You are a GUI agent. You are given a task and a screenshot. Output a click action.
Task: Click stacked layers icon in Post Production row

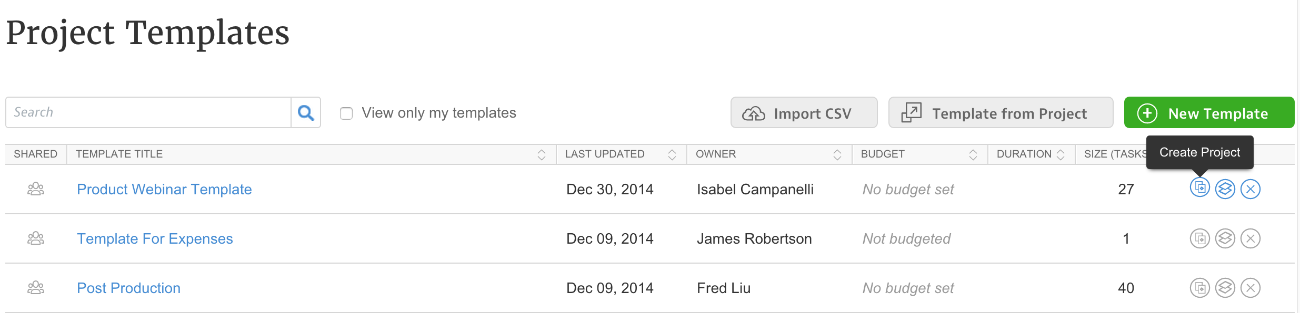coord(1225,288)
